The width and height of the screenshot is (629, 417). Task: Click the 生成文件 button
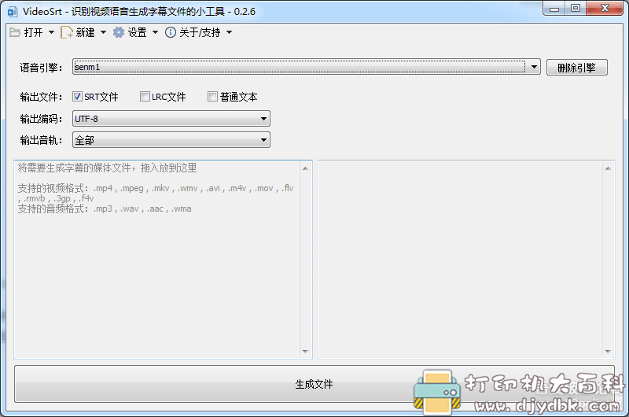pos(314,384)
